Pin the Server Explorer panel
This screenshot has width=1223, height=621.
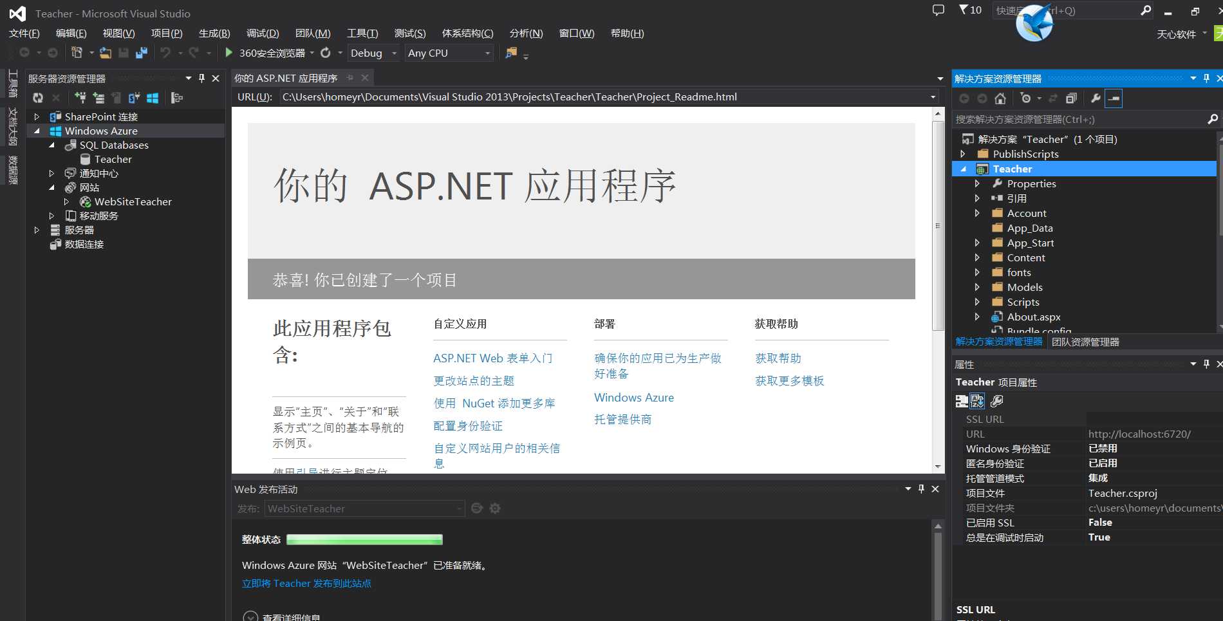pos(201,78)
